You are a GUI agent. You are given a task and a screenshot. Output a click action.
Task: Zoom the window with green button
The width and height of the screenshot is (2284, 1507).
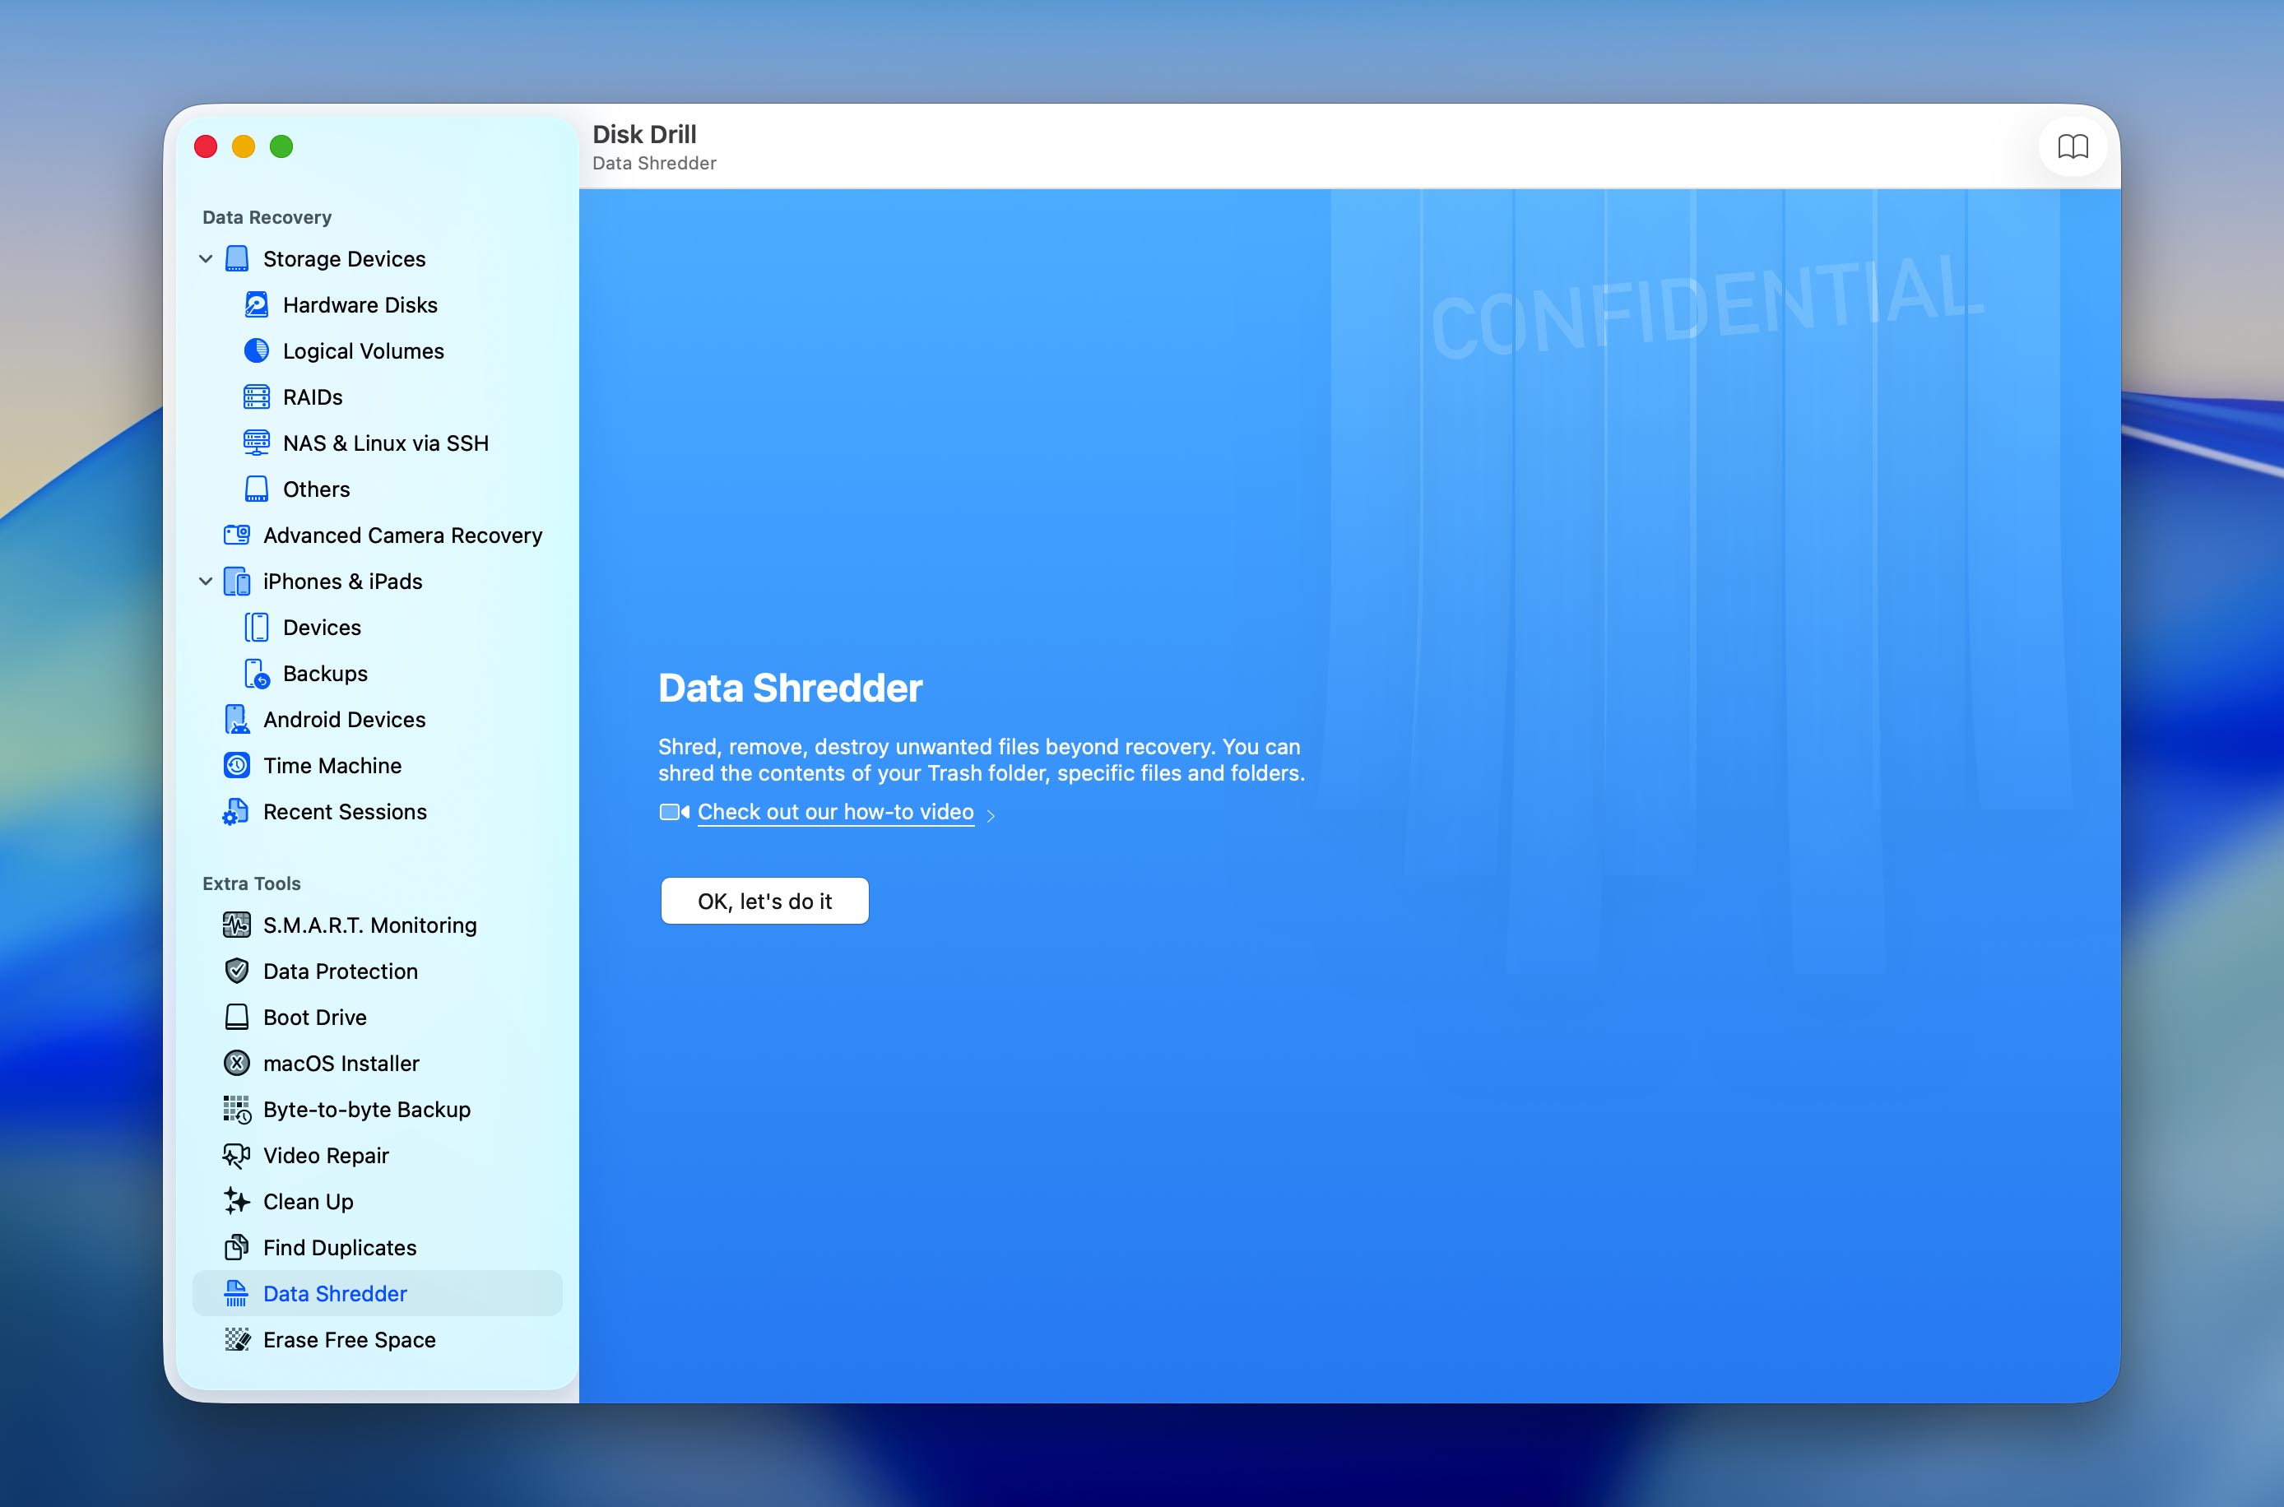[281, 146]
